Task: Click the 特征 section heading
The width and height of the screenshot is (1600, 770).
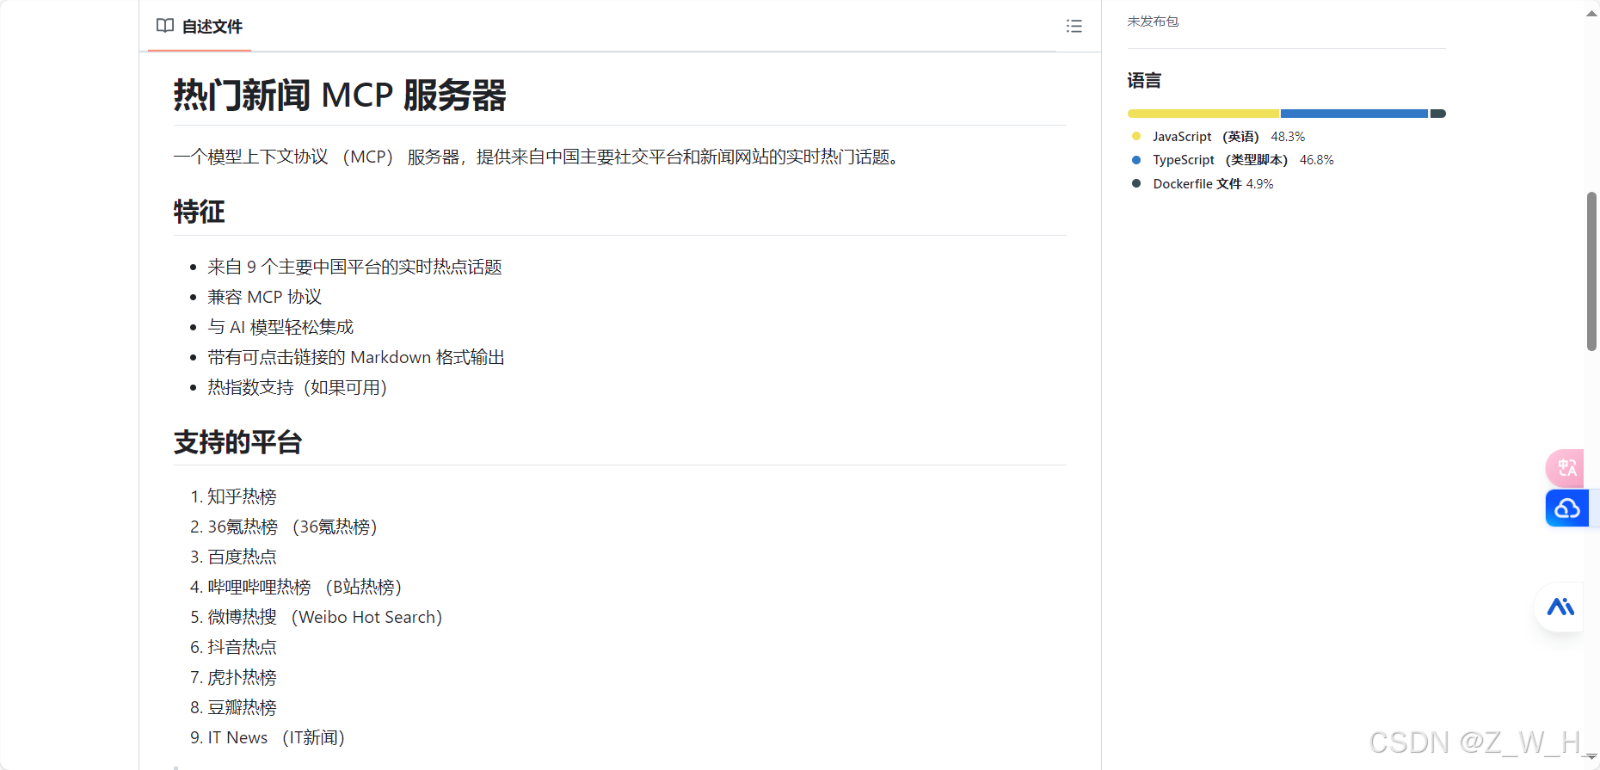Action: [x=200, y=212]
